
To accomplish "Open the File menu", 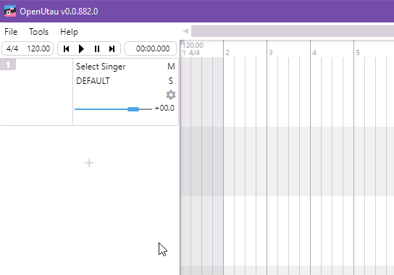I will [x=11, y=32].
